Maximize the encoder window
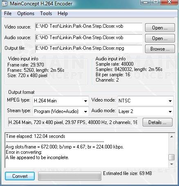This screenshot has height=186, width=179. (156, 2)
